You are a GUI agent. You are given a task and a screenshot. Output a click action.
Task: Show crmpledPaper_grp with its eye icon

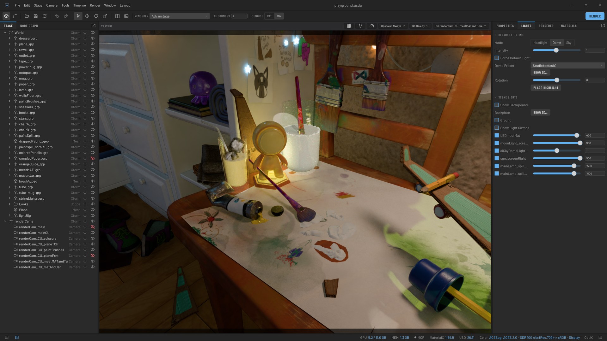click(93, 158)
